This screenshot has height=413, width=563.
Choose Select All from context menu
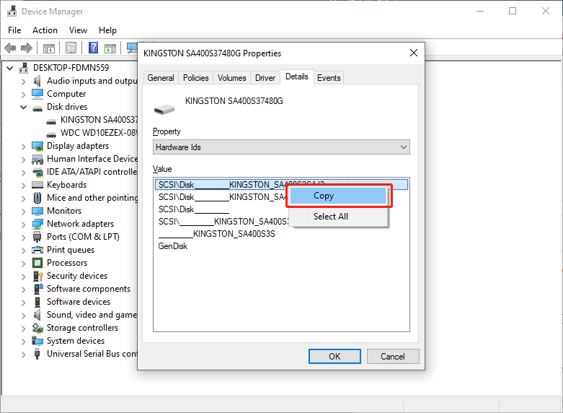(338, 216)
